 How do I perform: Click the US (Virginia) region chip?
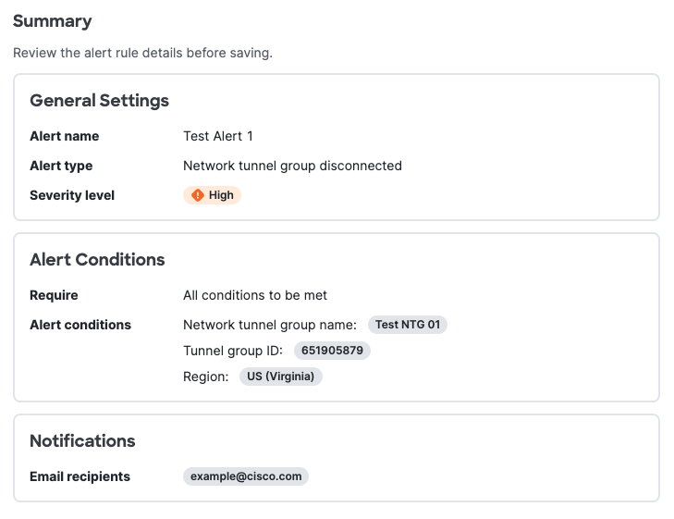(x=281, y=377)
